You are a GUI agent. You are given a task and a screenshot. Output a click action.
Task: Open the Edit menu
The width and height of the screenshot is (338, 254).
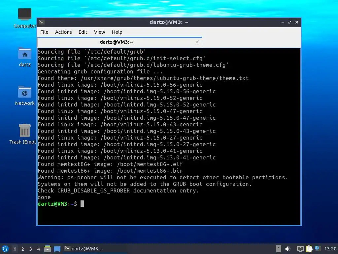click(x=83, y=32)
